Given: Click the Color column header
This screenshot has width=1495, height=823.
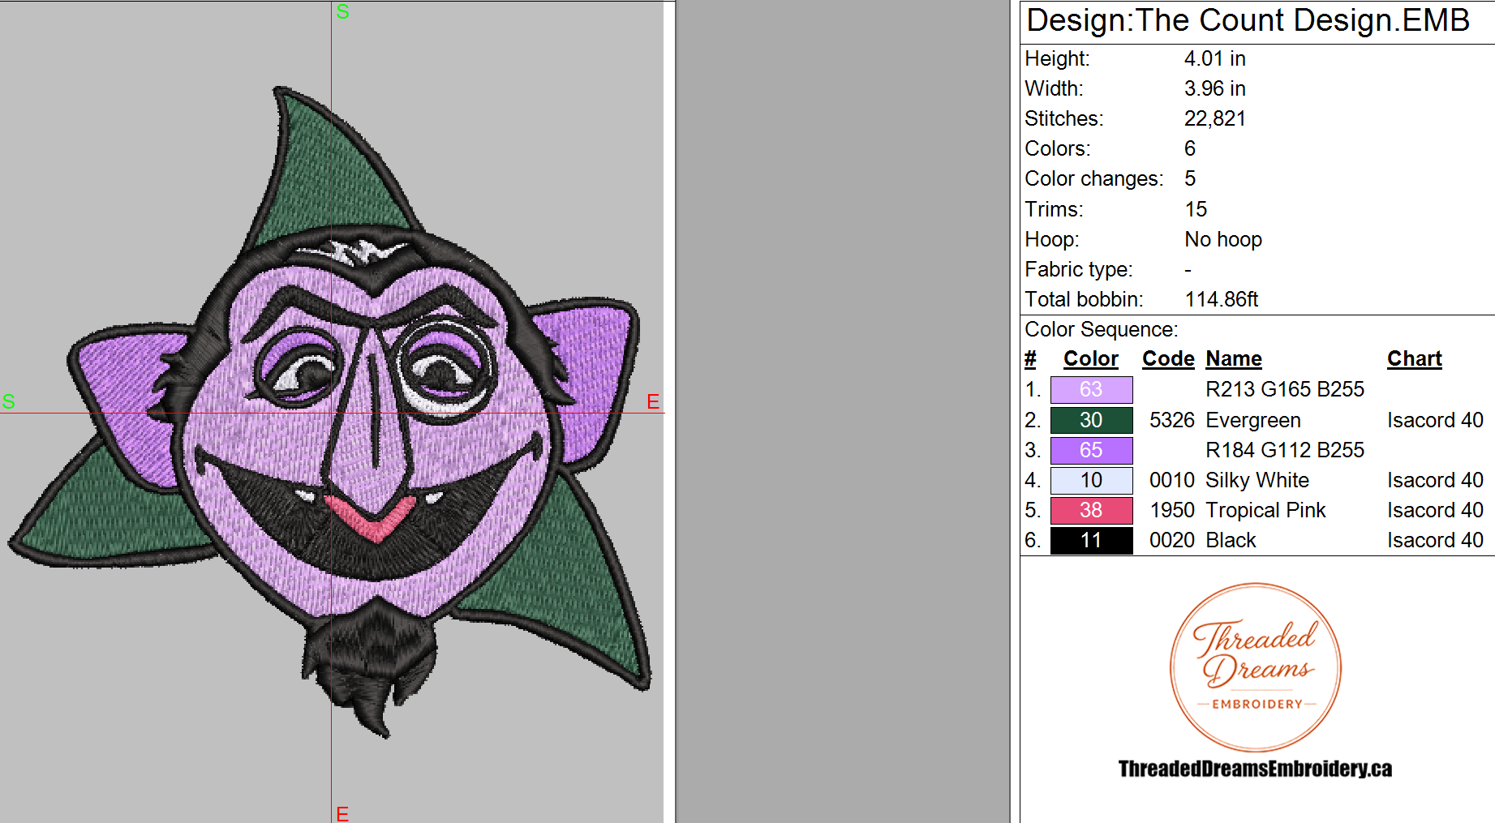Looking at the screenshot, I should coord(1091,358).
